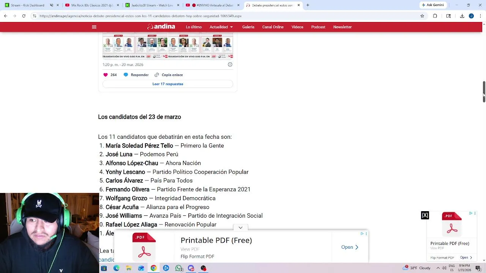Click Copia enlace on the tweet
Image resolution: width=486 pixels, height=273 pixels.
[x=169, y=75]
